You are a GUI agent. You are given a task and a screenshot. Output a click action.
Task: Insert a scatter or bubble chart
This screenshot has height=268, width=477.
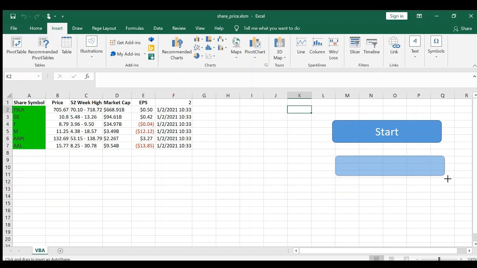click(x=210, y=56)
